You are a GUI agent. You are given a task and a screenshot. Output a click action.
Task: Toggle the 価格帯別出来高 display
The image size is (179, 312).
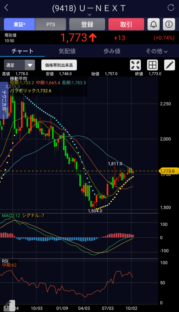pyautogui.click(x=59, y=65)
